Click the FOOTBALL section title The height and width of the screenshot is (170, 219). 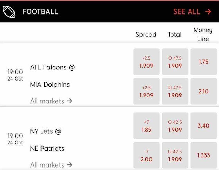click(40, 12)
